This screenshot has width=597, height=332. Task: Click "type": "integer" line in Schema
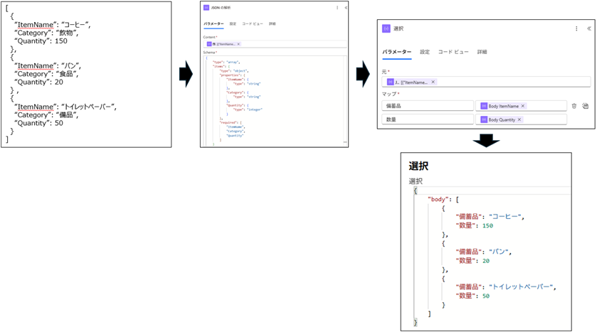click(x=248, y=109)
